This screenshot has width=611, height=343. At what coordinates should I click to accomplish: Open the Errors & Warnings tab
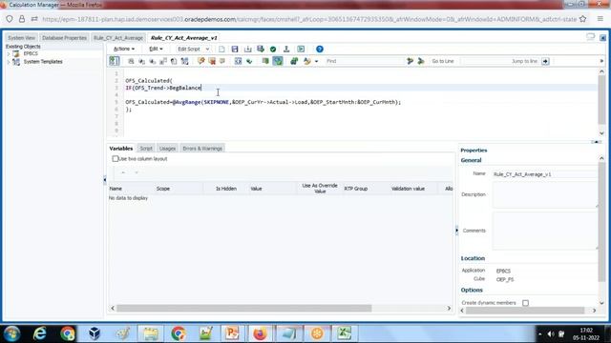click(202, 149)
